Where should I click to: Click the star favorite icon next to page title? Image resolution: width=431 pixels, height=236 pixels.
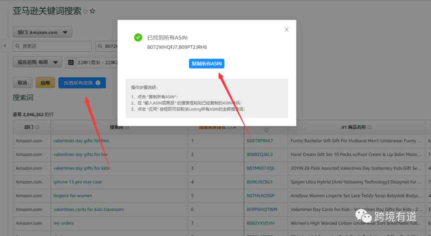click(92, 11)
